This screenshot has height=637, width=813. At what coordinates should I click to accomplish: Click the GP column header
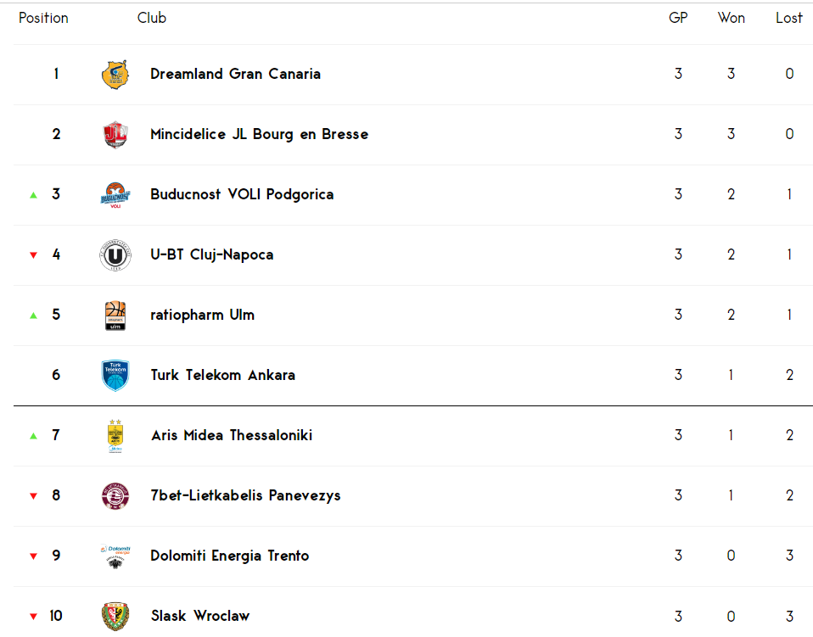click(678, 18)
